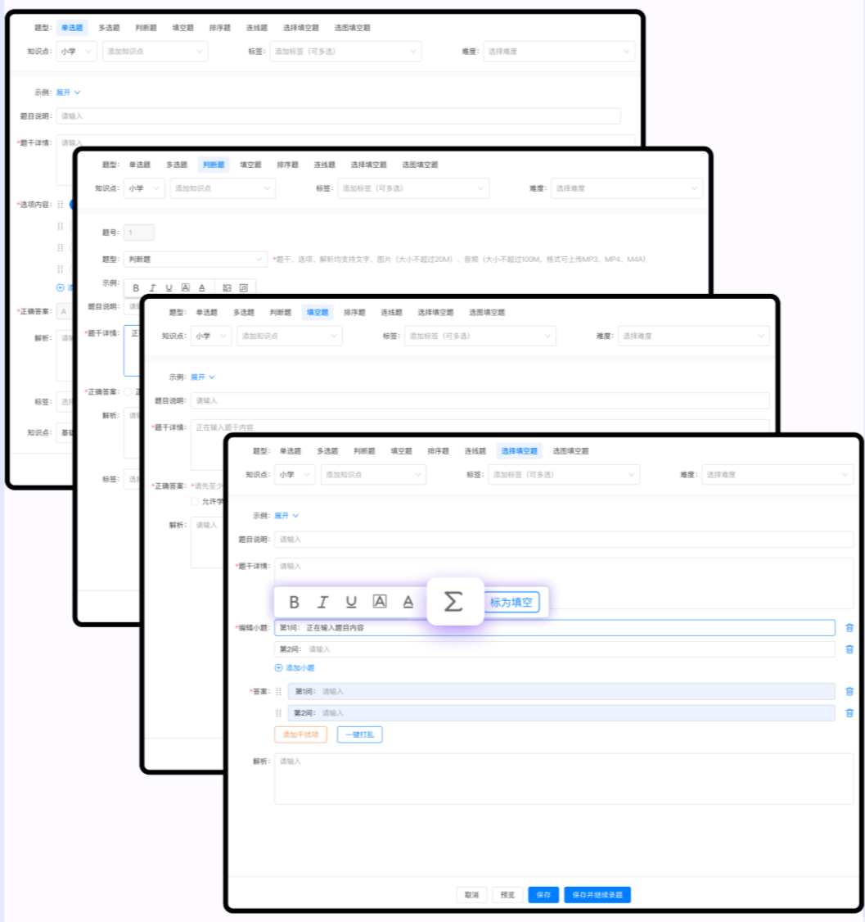The width and height of the screenshot is (865, 922).
Task: Click the boxed A highlight icon
Action: coord(381,602)
